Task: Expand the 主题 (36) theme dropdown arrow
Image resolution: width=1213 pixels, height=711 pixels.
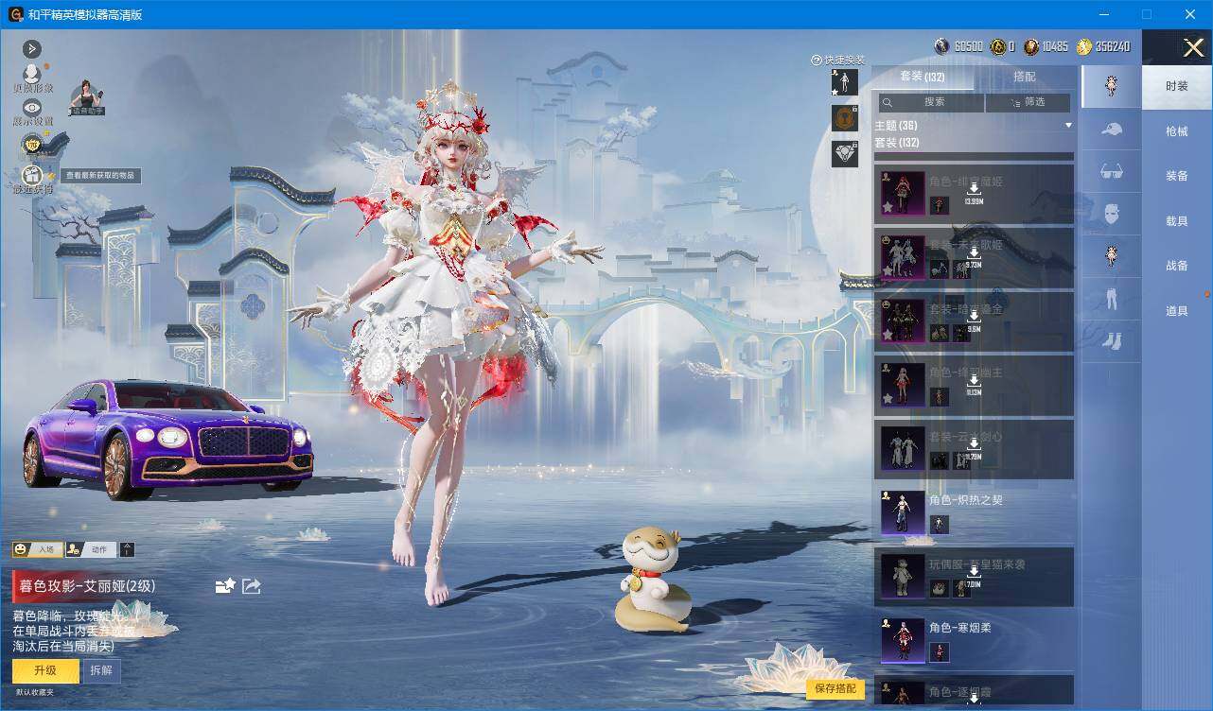Action: click(1068, 126)
